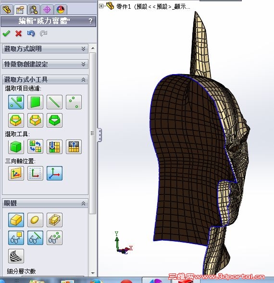The image size is (274, 283).
Task: Set triad position to the dashed box option
Action: click(36, 173)
